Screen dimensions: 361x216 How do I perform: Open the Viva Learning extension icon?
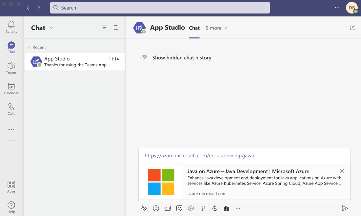click(x=227, y=208)
